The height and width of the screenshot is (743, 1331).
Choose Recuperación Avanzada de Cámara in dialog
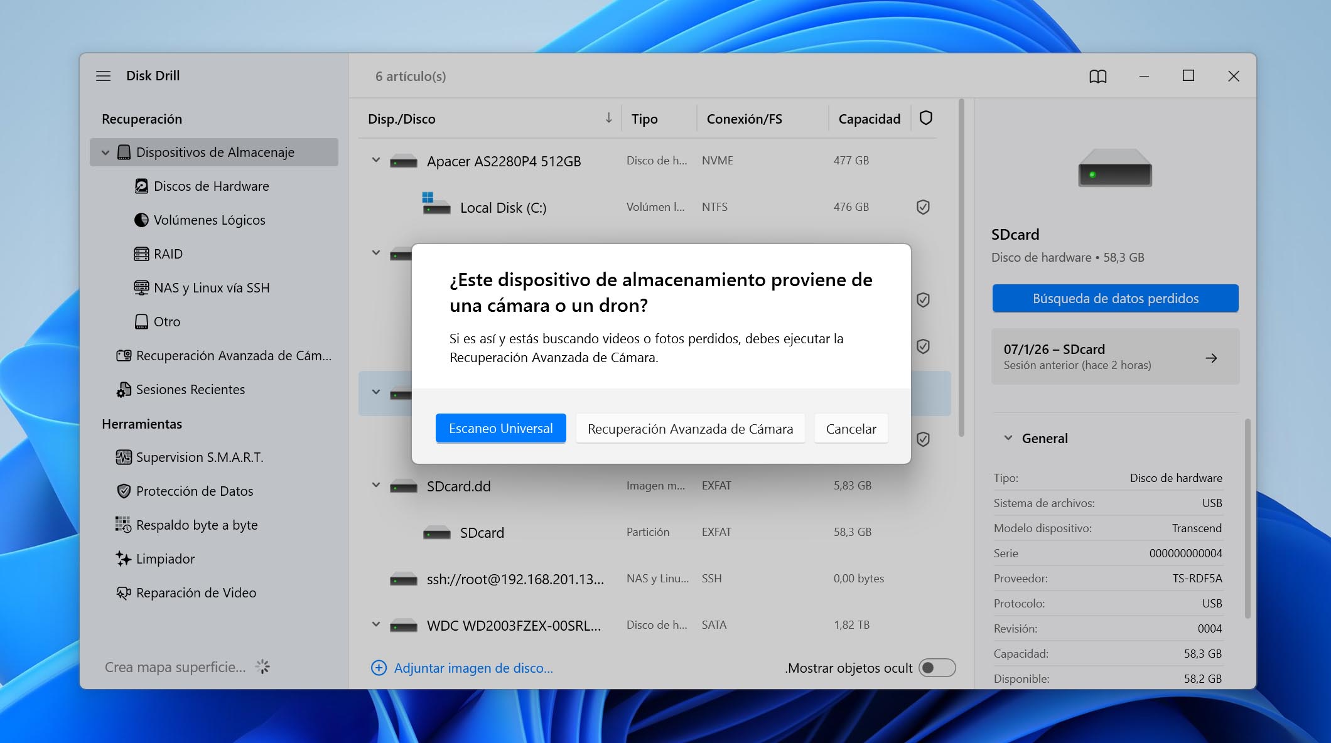691,429
